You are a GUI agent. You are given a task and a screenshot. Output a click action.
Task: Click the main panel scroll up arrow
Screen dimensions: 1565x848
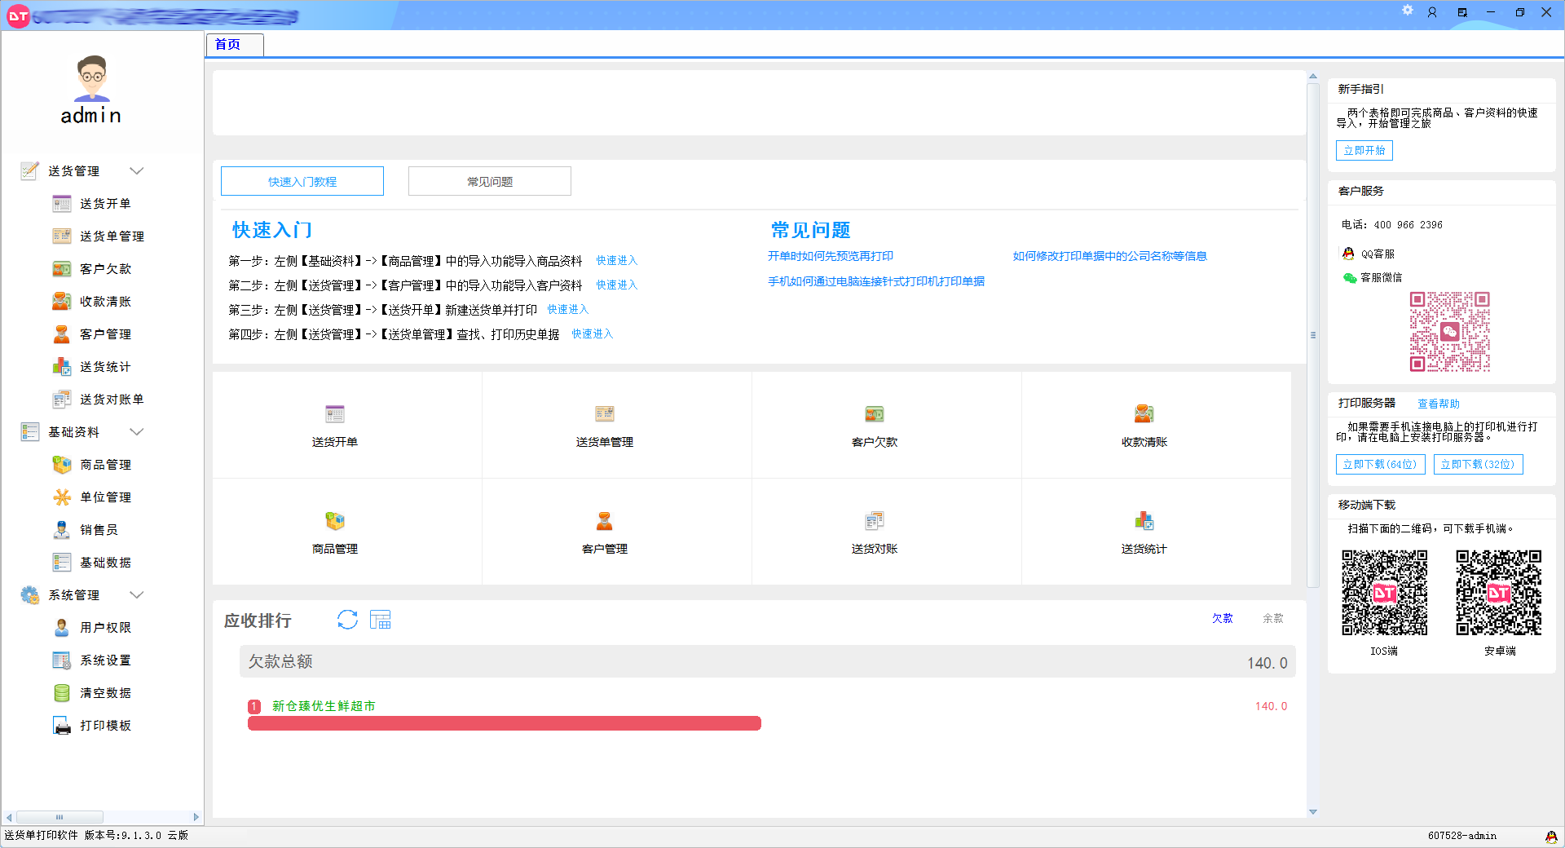pyautogui.click(x=1313, y=77)
